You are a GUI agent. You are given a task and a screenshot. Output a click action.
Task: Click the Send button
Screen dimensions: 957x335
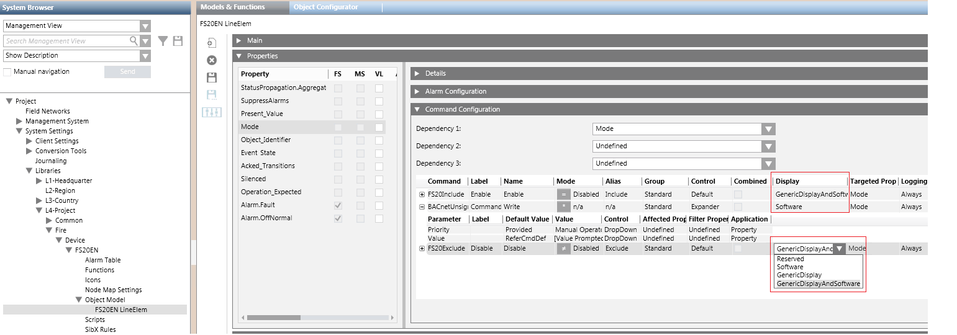click(127, 72)
